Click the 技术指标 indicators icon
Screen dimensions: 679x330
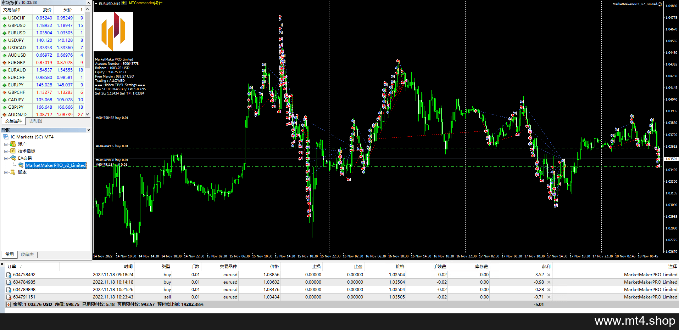13,151
